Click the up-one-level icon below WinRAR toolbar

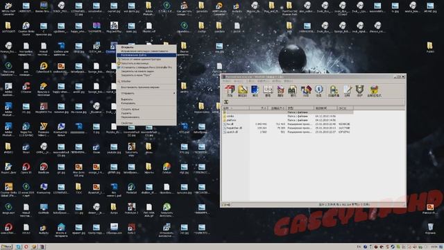coord(226,102)
